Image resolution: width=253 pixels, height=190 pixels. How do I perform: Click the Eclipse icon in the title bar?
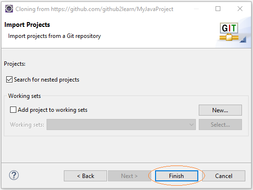9,9
